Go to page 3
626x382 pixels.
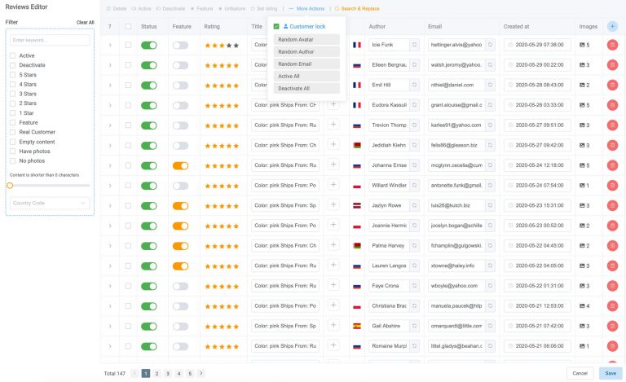coord(168,373)
